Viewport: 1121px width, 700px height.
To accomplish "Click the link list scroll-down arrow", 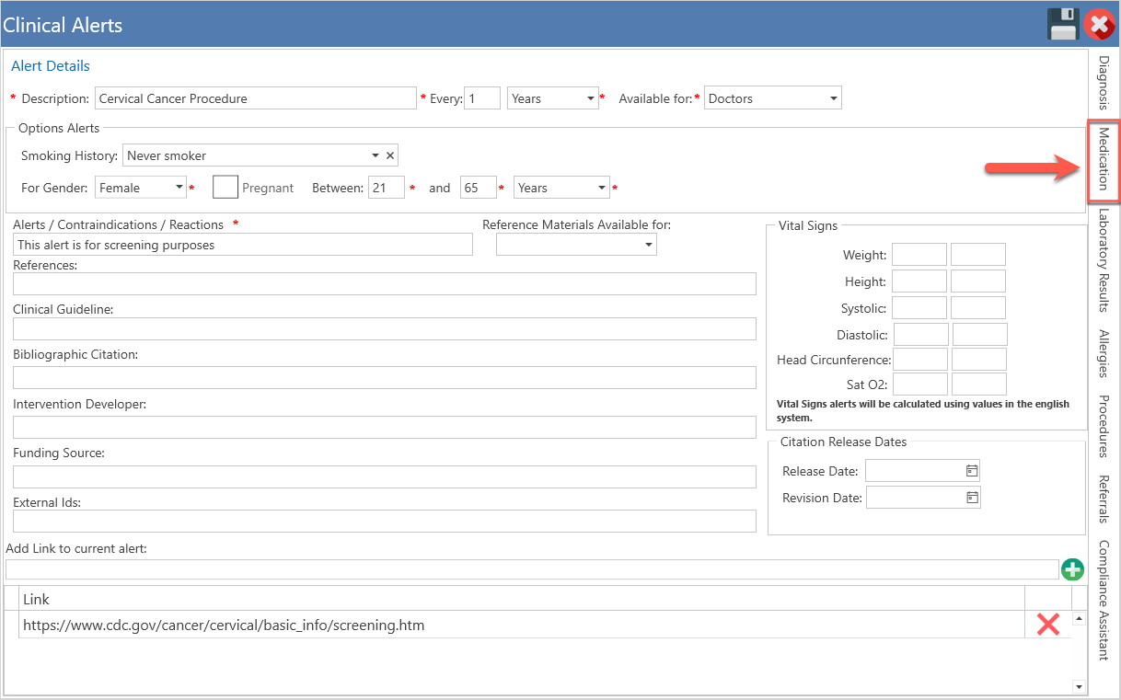I will [1079, 686].
